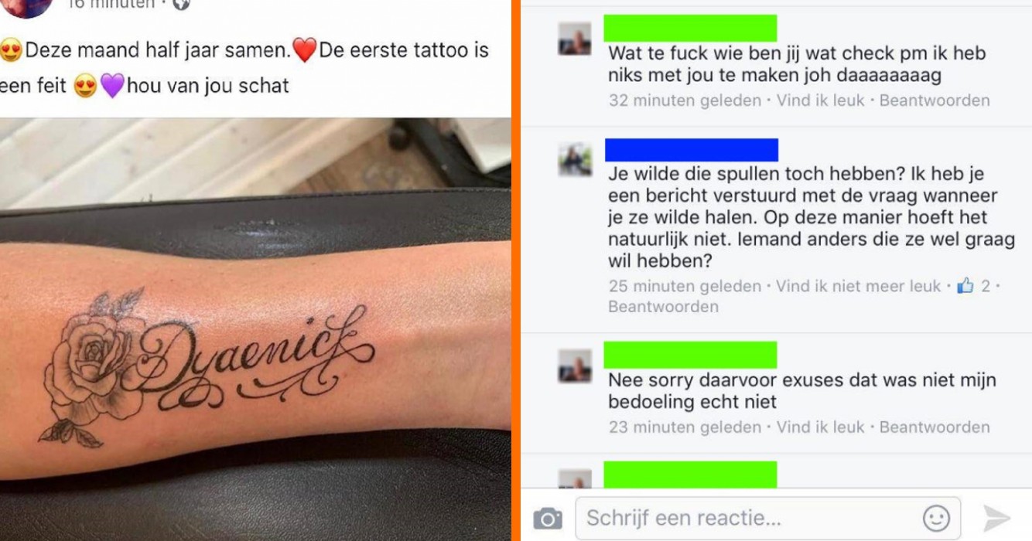Click avatar of blue-name commenter
1032x541 pixels.
click(575, 160)
